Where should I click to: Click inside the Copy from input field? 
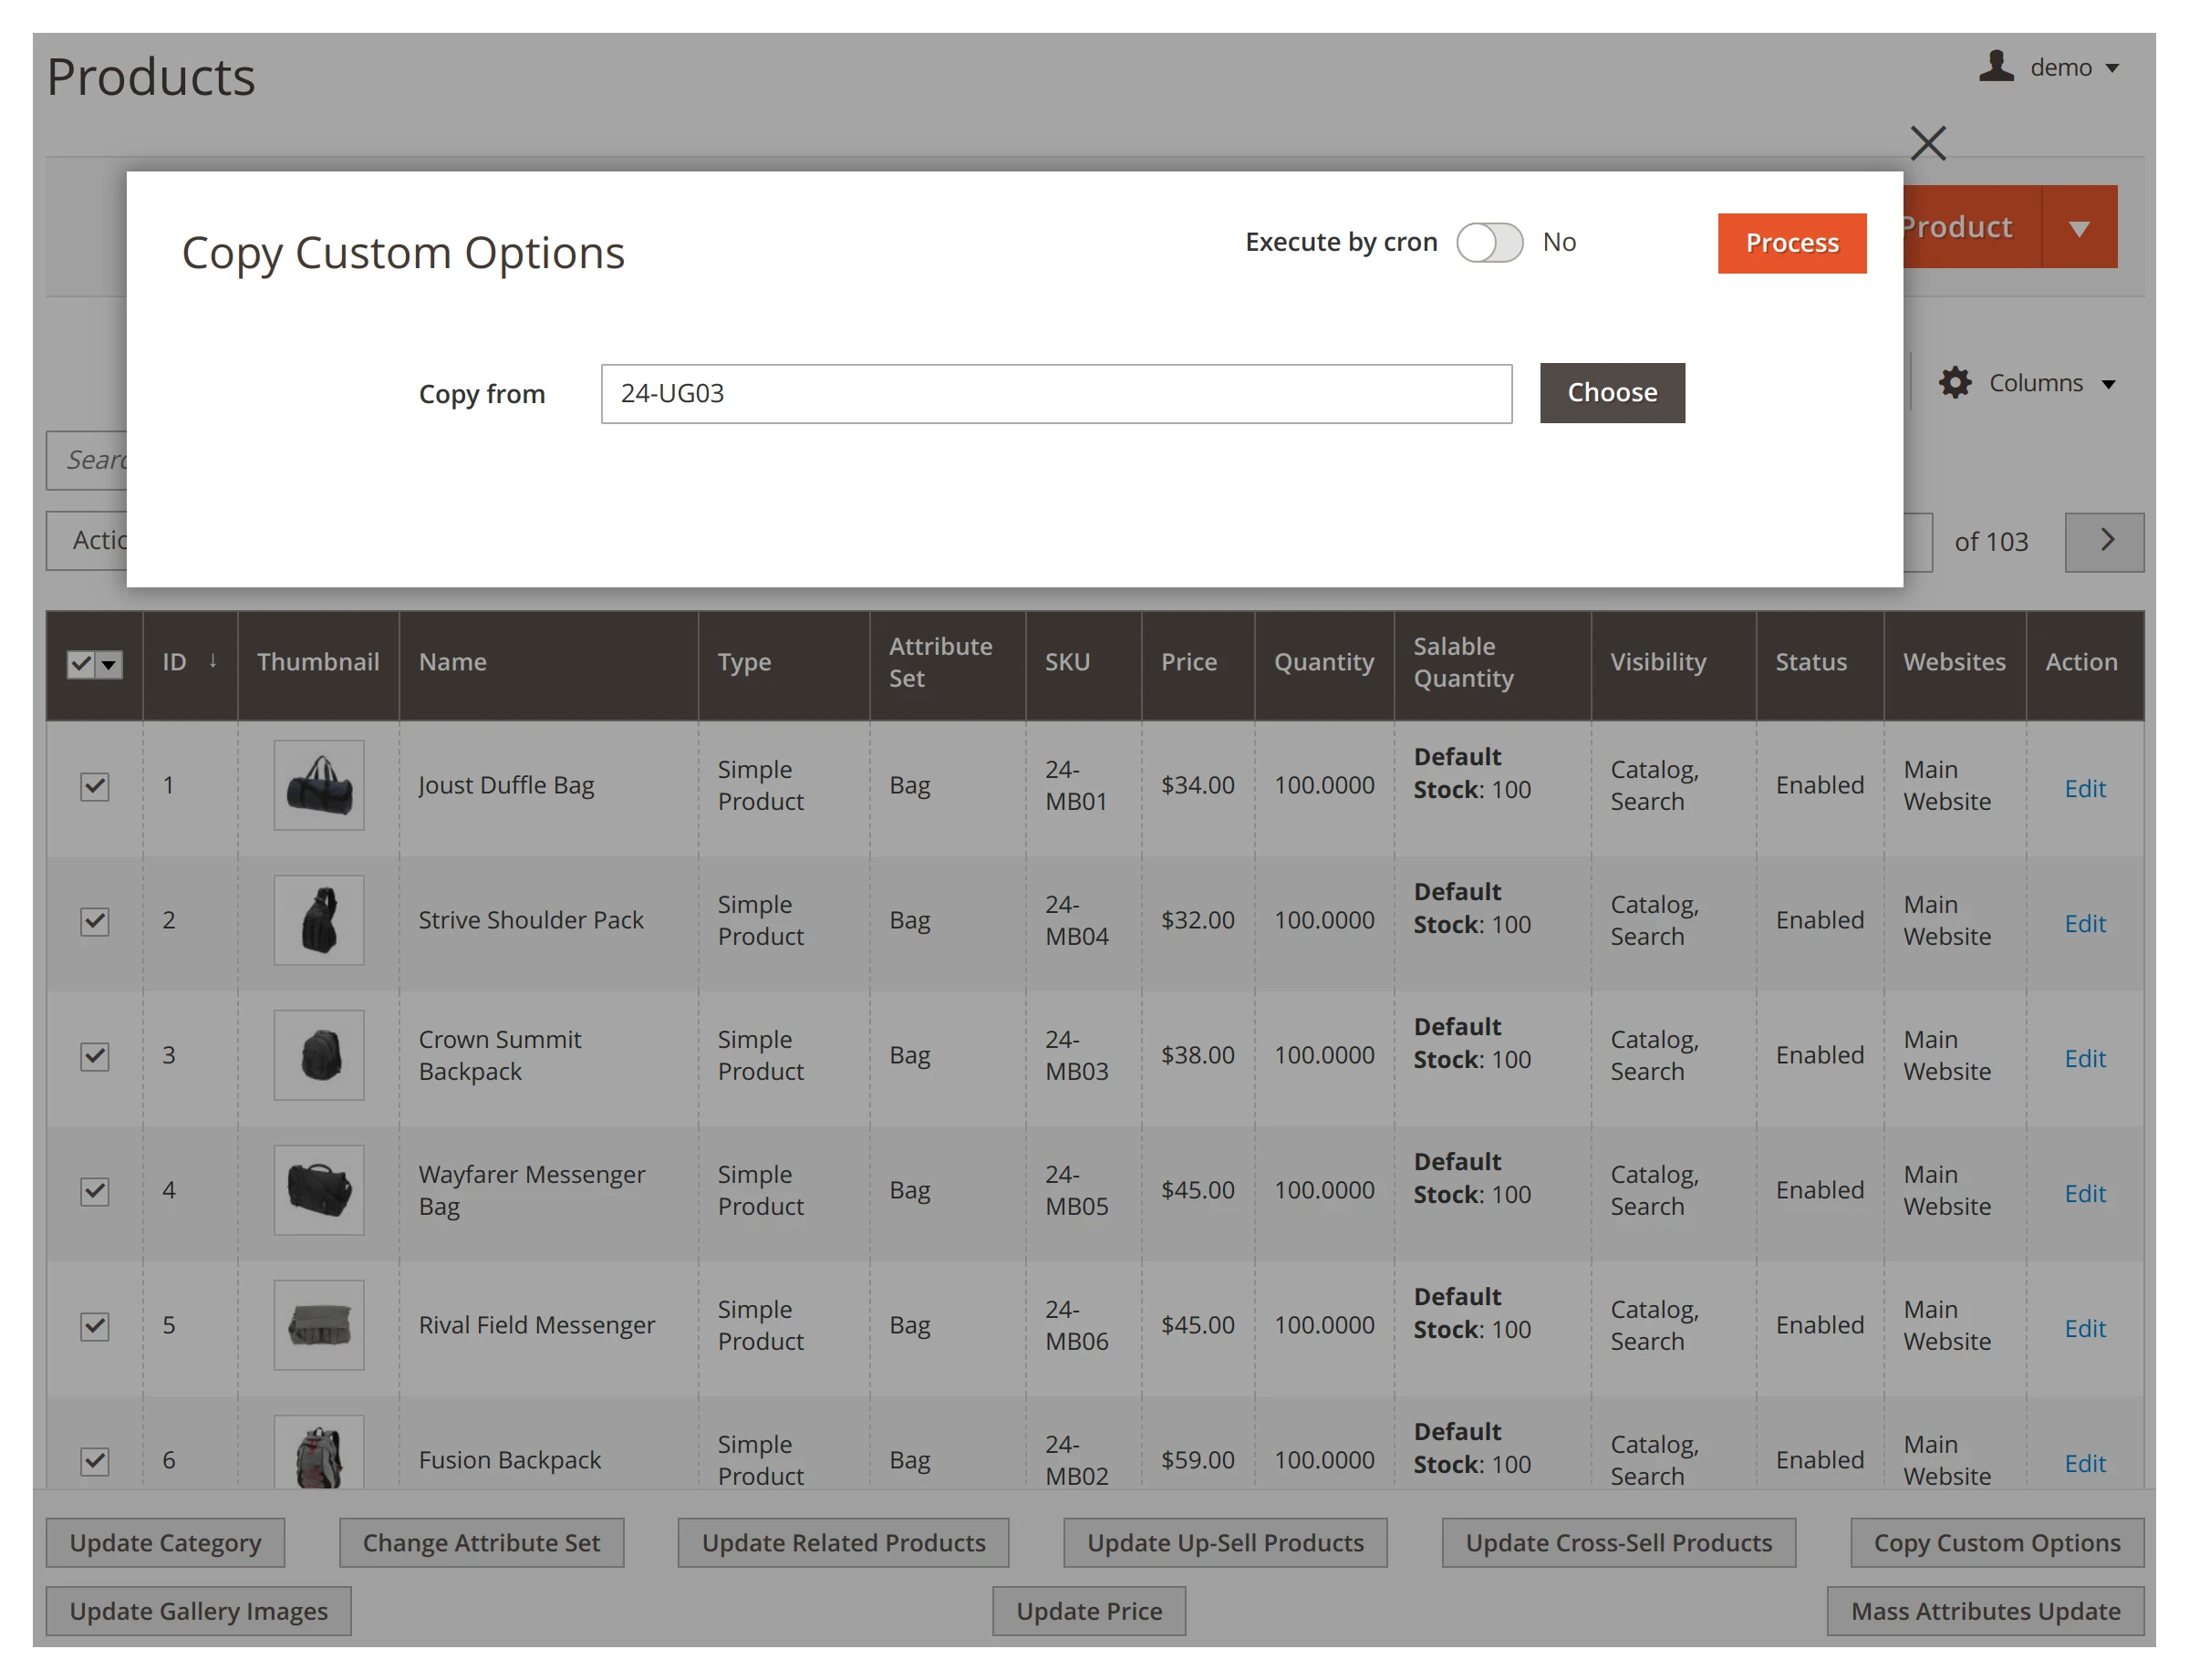pos(1055,394)
